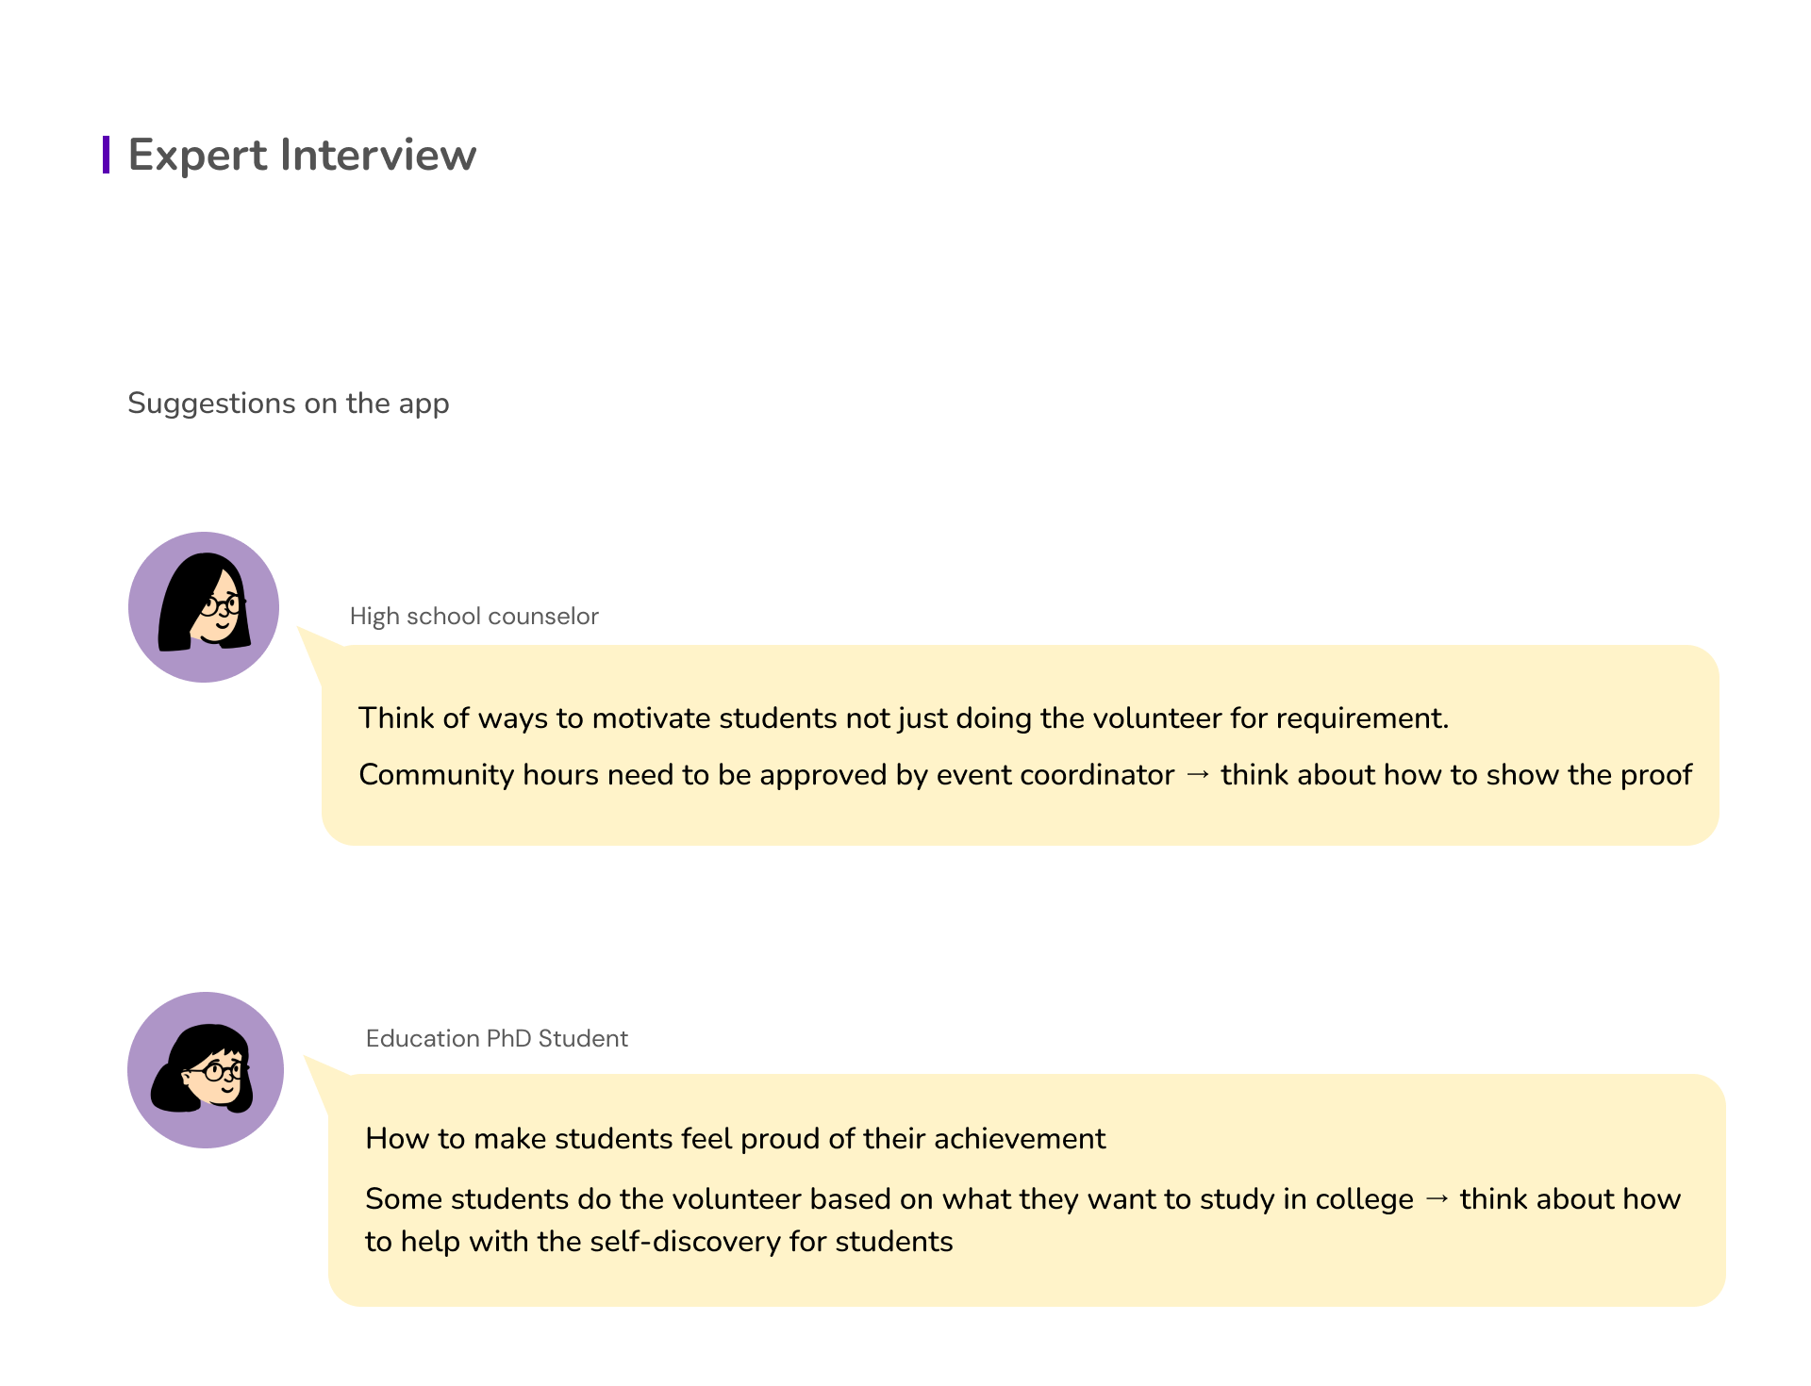
Task: Click the arrow after "study in college"
Action: 1437,1198
